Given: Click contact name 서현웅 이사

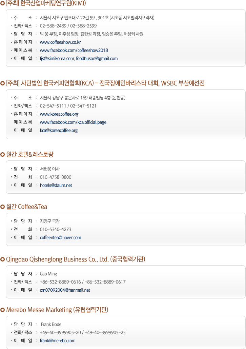Looking at the screenshot, I should click(50, 169).
